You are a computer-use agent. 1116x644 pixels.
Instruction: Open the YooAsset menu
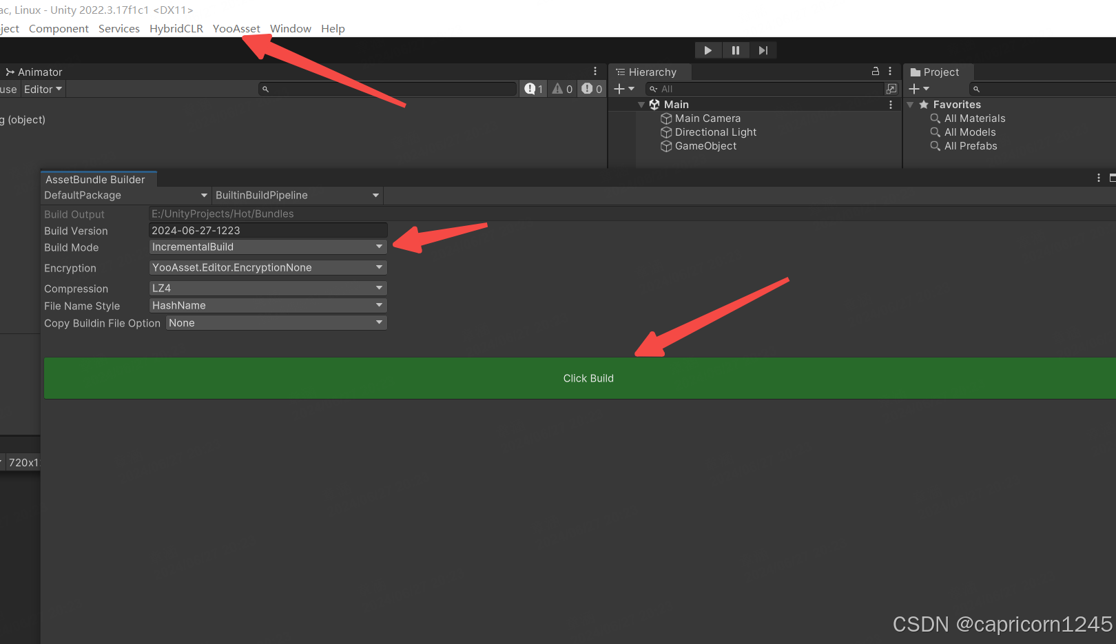pos(236,29)
